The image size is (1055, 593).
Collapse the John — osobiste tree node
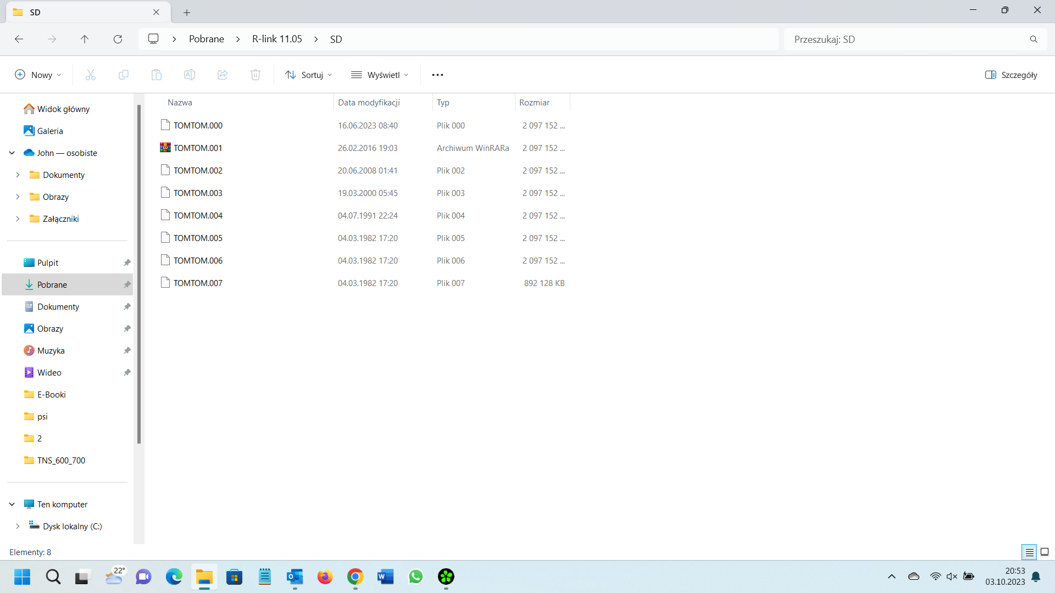point(12,153)
